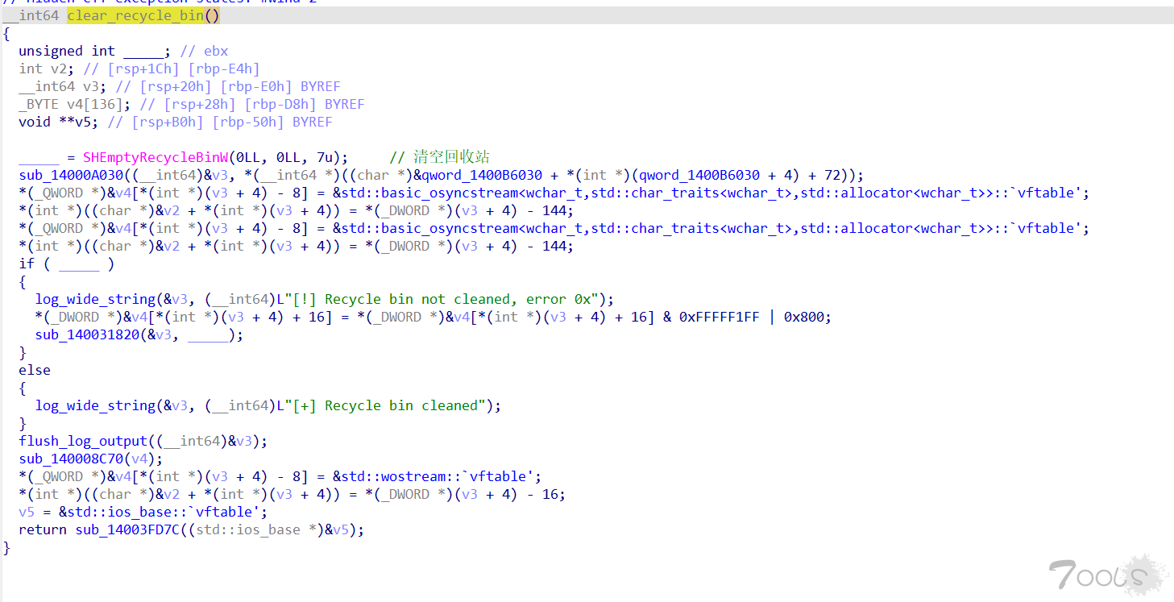Click the Chinese comment after SHEmptyRecycleBinW
The height and width of the screenshot is (602, 1174).
tap(451, 157)
